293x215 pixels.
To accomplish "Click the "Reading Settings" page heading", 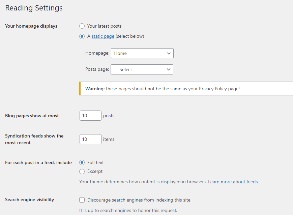I will point(34,8).
